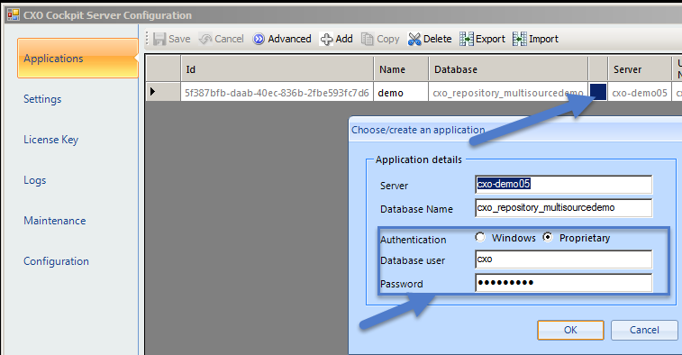Open the Settings section
682x355 pixels.
pos(42,99)
